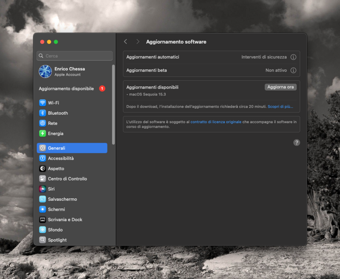
Task: Open the help question mark button
Action: [x=296, y=143]
